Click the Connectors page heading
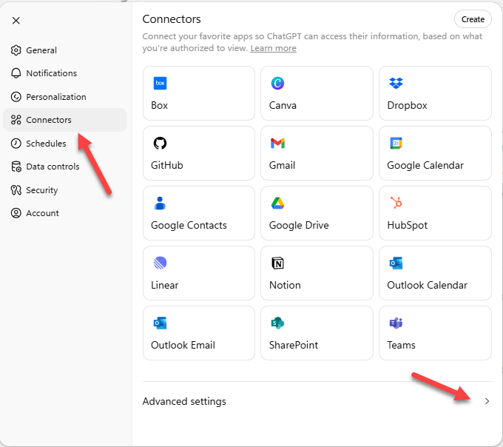Image resolution: width=503 pixels, height=447 pixels. (x=172, y=19)
